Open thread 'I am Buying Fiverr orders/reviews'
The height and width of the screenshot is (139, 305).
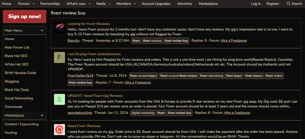pos(94,54)
